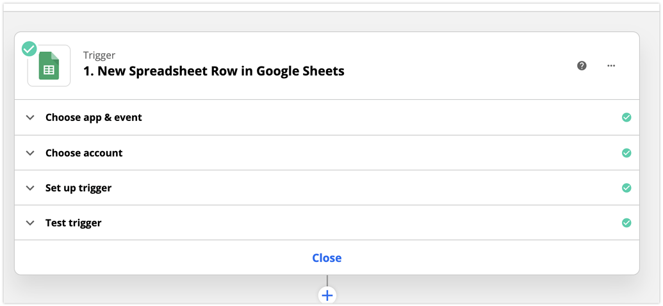Select the Set up trigger section label
Screen dimensions: 663x306
point(78,188)
